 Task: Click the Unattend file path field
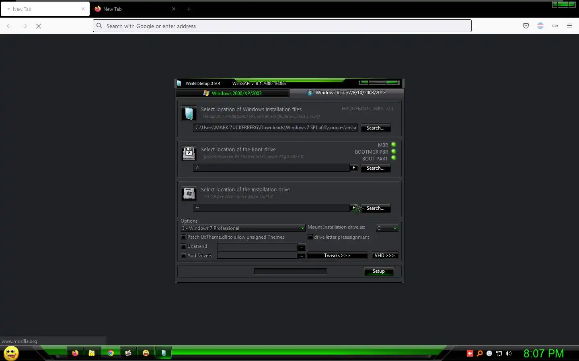[257, 247]
